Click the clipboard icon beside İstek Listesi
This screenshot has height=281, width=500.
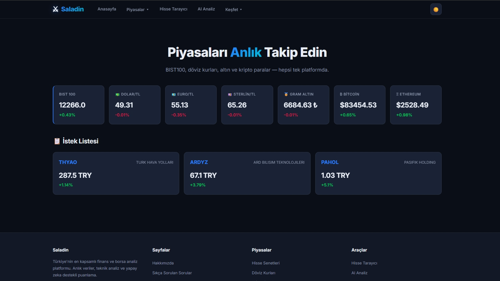[57, 141]
